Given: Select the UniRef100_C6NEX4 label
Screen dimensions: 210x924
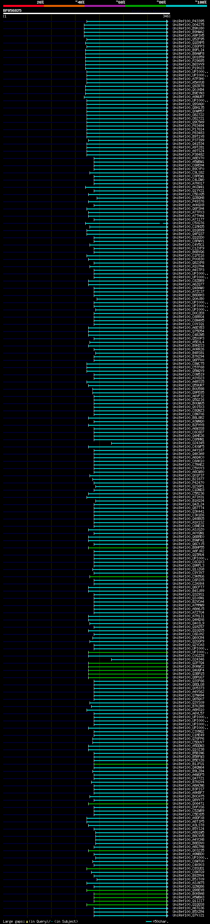Looking at the screenshot, I should pyautogui.click(x=188, y=526).
